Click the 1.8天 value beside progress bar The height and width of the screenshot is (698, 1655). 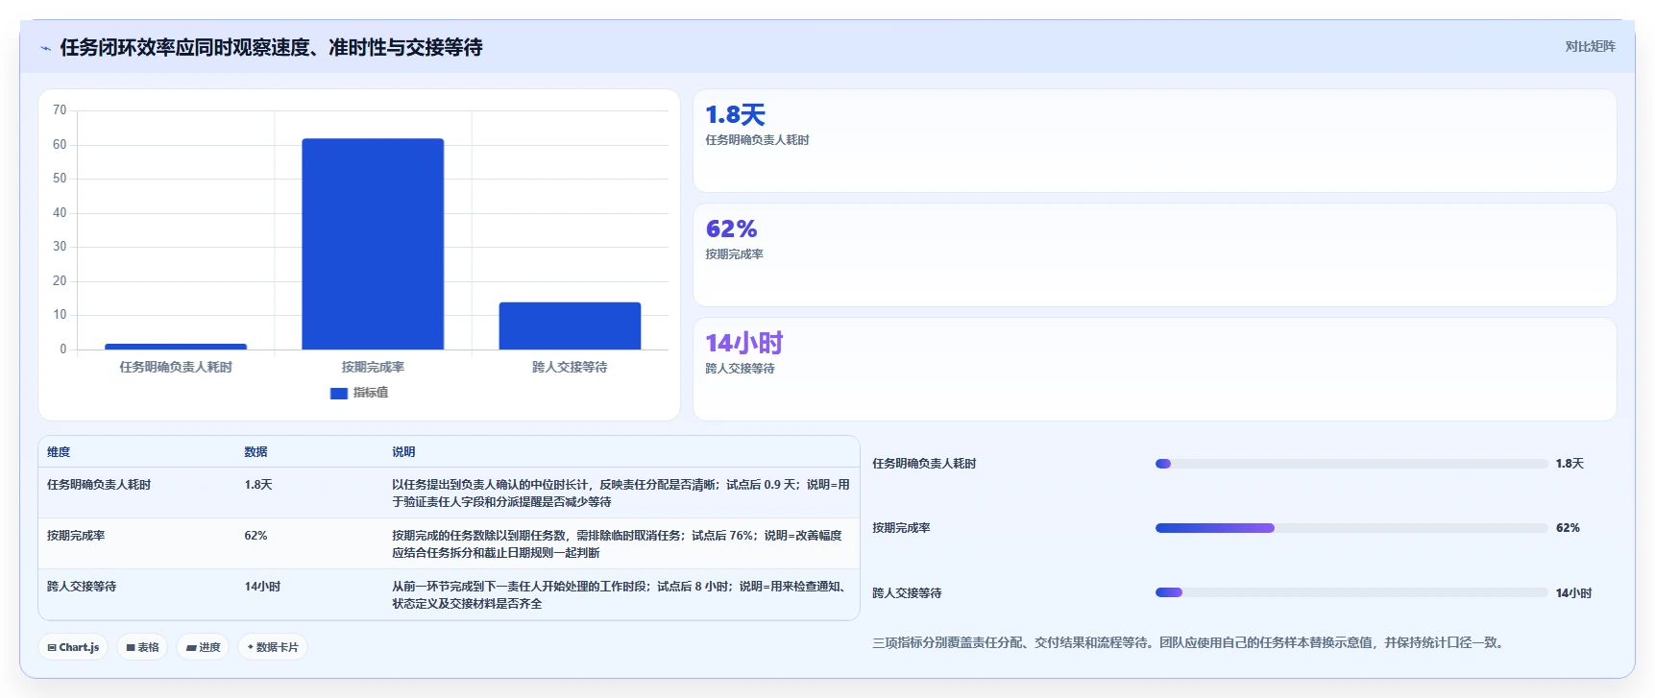[1570, 464]
